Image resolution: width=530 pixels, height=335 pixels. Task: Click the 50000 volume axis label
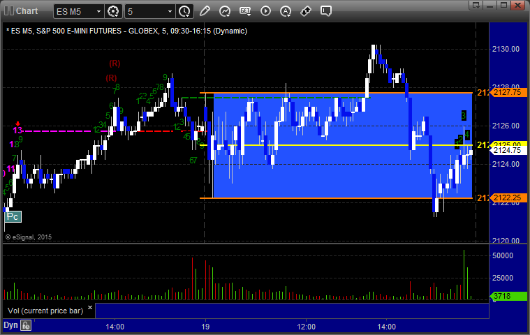pos(503,255)
